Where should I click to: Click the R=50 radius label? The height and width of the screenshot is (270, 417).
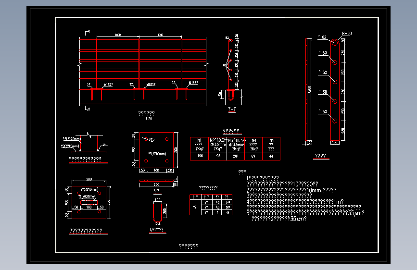(x=347, y=34)
